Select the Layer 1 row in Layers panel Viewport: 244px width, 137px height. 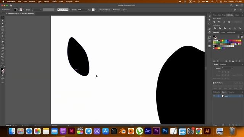[x=228, y=96]
